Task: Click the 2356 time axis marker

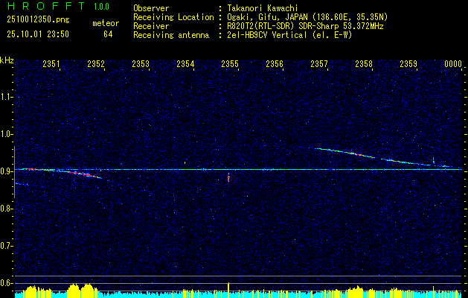Action: (x=275, y=63)
